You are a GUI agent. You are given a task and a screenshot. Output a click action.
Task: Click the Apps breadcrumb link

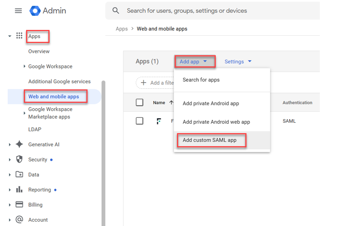[x=122, y=29]
